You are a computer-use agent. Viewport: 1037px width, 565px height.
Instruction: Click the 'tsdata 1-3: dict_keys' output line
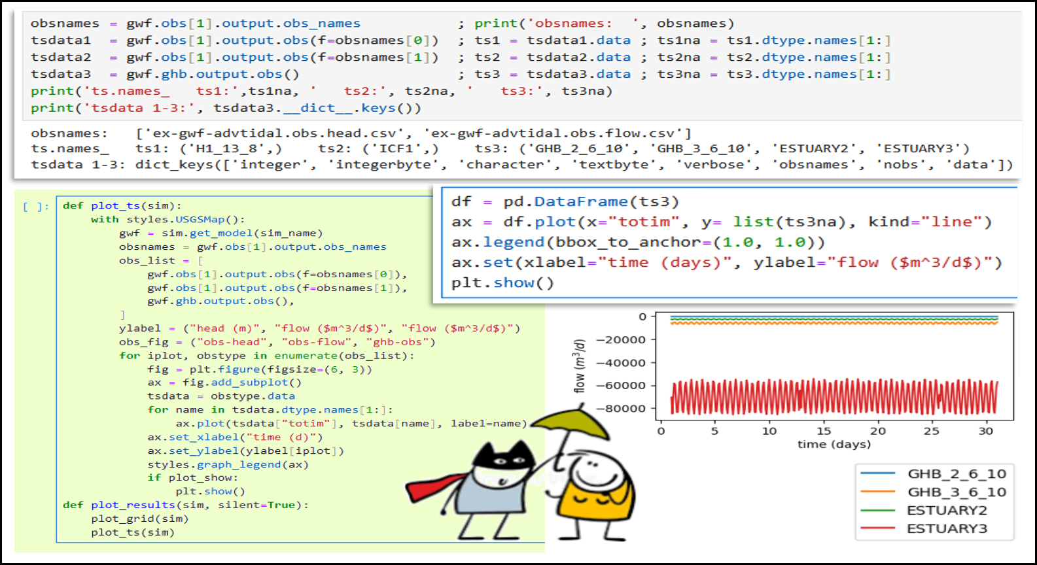click(521, 165)
